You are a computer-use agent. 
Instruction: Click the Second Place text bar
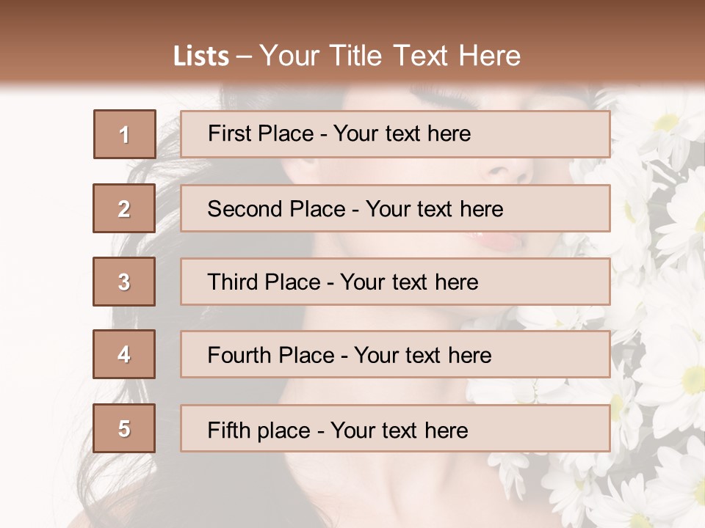pos(395,208)
